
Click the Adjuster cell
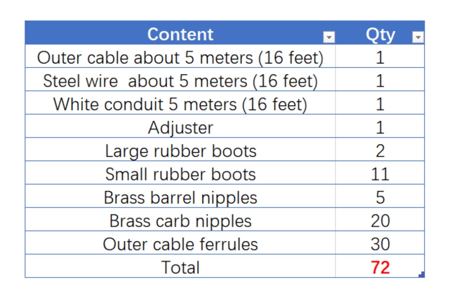pos(180,128)
